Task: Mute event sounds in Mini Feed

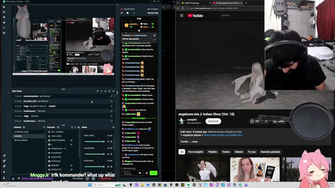Action: click(113, 91)
